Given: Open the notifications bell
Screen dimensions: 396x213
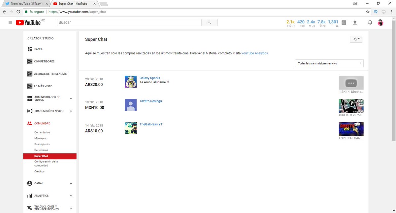Looking at the screenshot, I should tap(370, 22).
